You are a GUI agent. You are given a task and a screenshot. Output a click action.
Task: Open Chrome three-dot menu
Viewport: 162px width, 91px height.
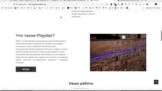pos(160,4)
